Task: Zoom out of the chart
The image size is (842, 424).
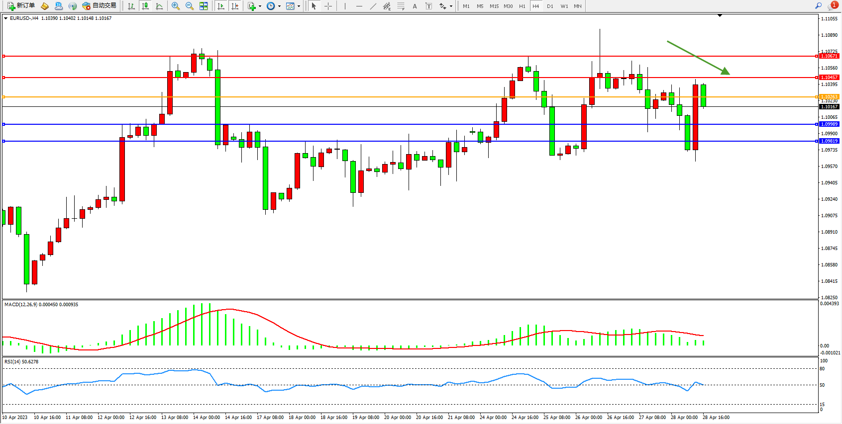Action: 189,6
